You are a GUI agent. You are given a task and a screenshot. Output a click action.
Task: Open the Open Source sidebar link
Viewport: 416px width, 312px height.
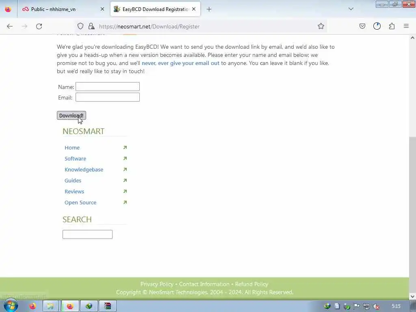[x=80, y=202]
